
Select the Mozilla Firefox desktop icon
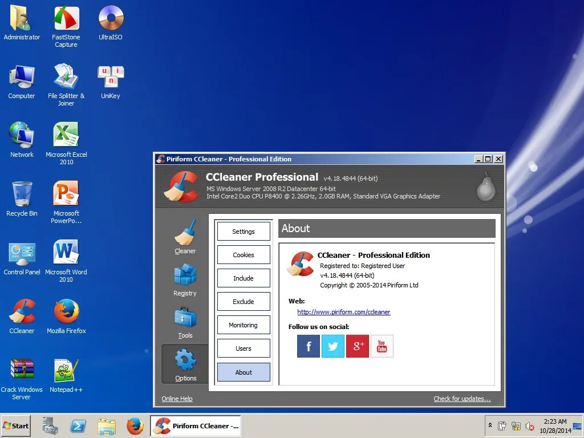point(66,316)
